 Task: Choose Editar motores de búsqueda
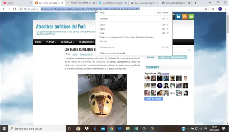coord(134,53)
